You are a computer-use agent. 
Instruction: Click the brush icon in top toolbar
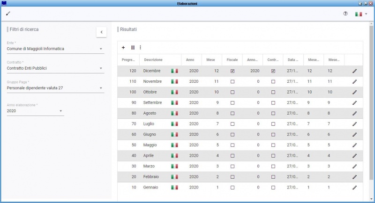[8, 13]
